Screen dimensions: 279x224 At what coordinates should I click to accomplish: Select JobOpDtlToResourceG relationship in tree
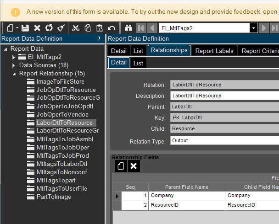click(68, 98)
